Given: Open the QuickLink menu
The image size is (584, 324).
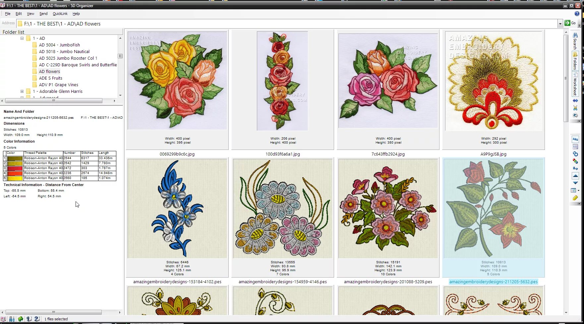Looking at the screenshot, I should (60, 14).
